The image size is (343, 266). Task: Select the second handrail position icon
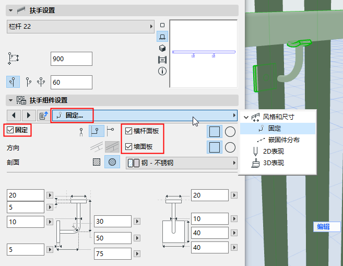(28, 82)
